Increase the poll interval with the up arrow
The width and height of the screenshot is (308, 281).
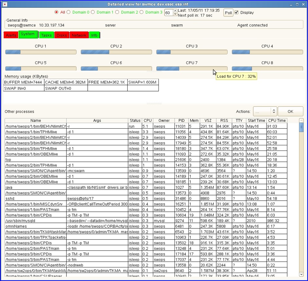[175, 11]
